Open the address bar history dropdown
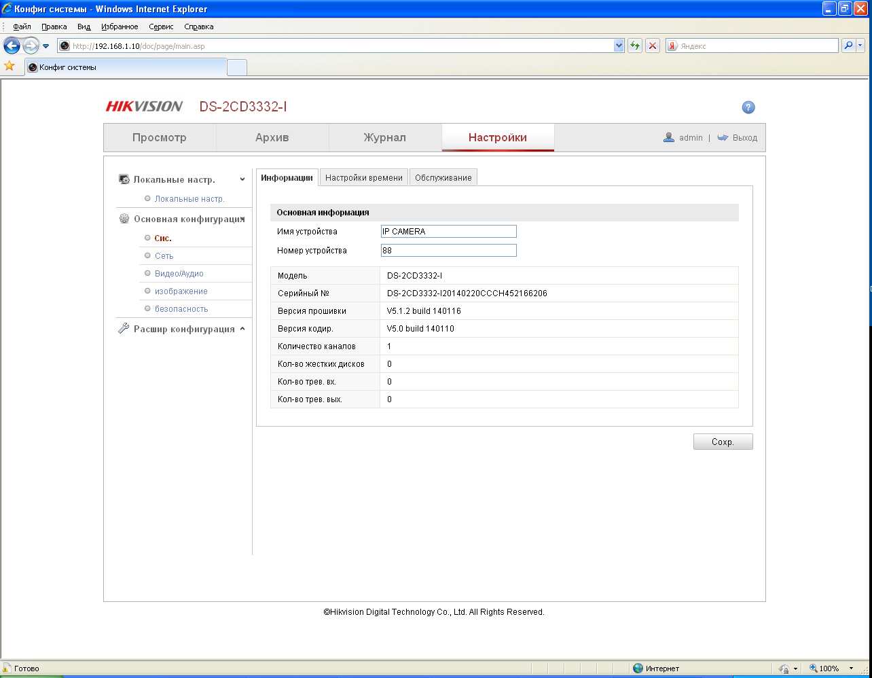The image size is (872, 678). pyautogui.click(x=619, y=46)
